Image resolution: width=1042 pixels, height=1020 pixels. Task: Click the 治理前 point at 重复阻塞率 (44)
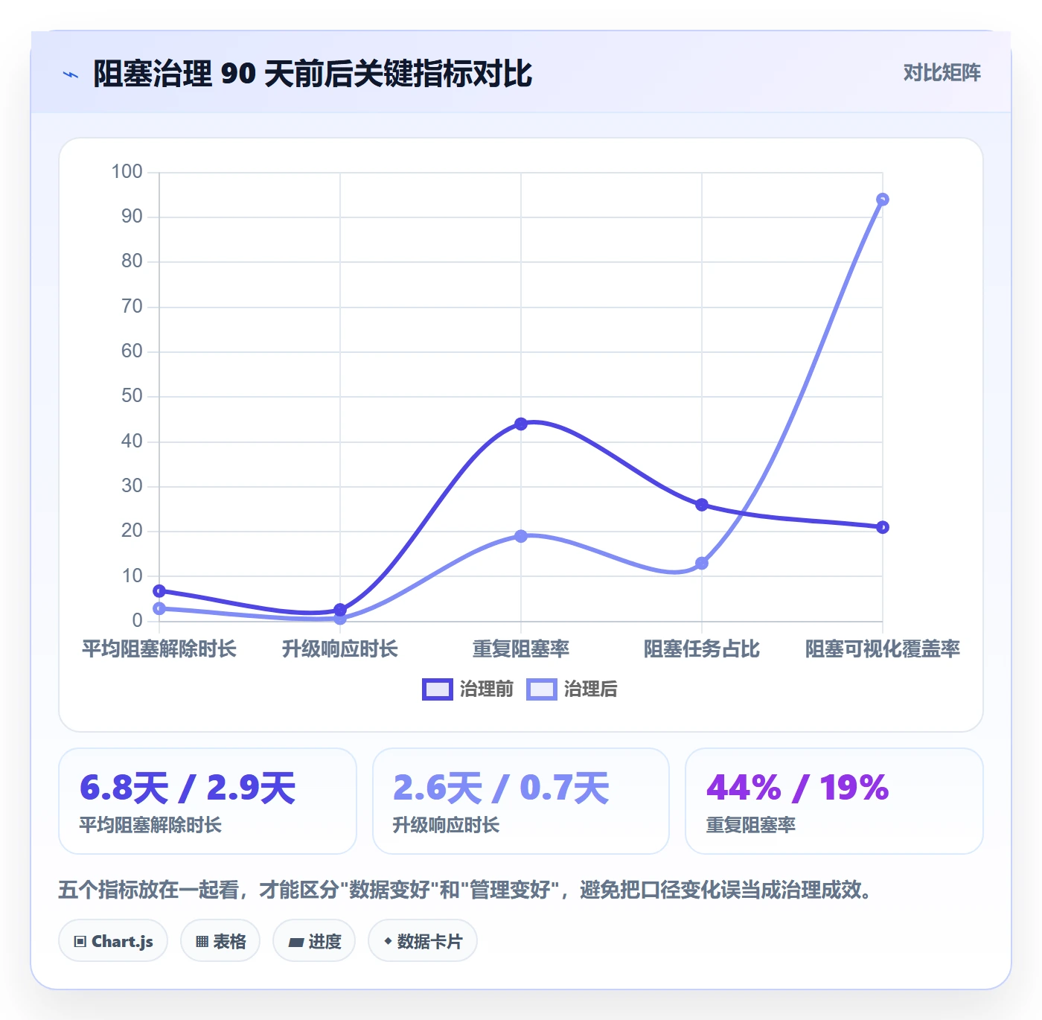[521, 424]
